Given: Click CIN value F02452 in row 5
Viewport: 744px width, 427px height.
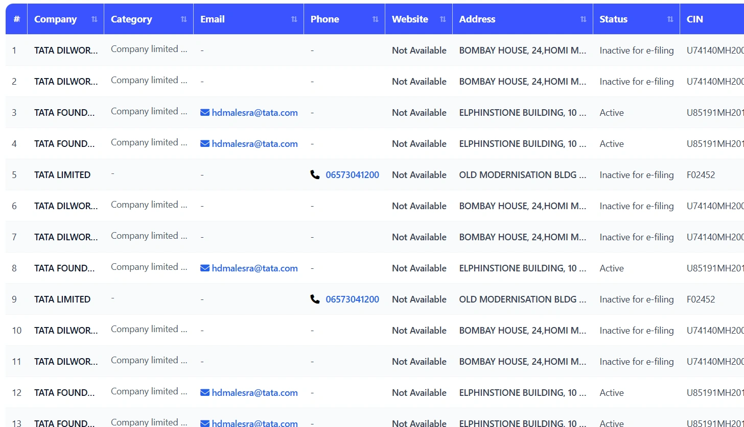Looking at the screenshot, I should tap(701, 175).
